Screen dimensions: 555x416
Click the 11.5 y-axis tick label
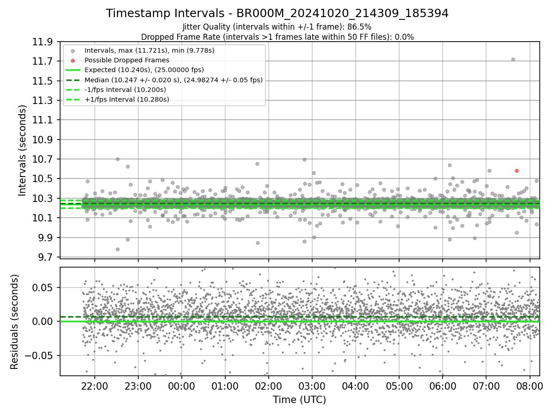click(42, 81)
